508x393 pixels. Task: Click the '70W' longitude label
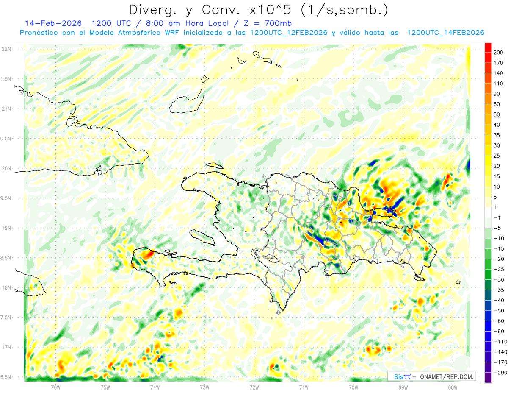pyautogui.click(x=353, y=387)
